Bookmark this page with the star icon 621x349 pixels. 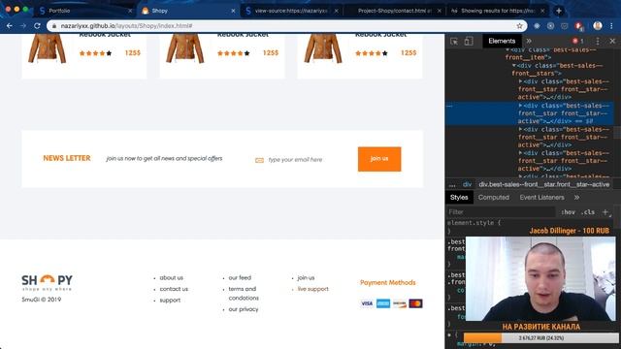tap(520, 26)
